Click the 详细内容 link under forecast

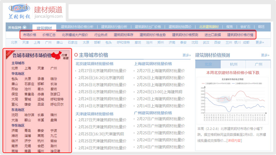233,141
